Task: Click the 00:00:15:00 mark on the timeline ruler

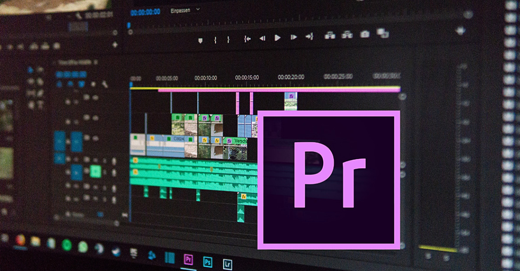Action: (247, 77)
